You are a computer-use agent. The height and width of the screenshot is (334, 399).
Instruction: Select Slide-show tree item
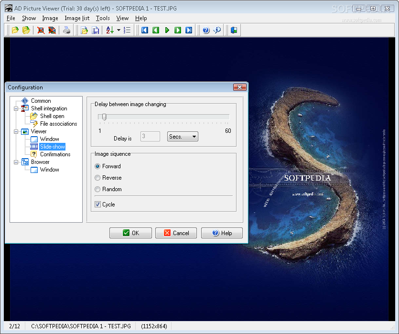[x=53, y=147]
